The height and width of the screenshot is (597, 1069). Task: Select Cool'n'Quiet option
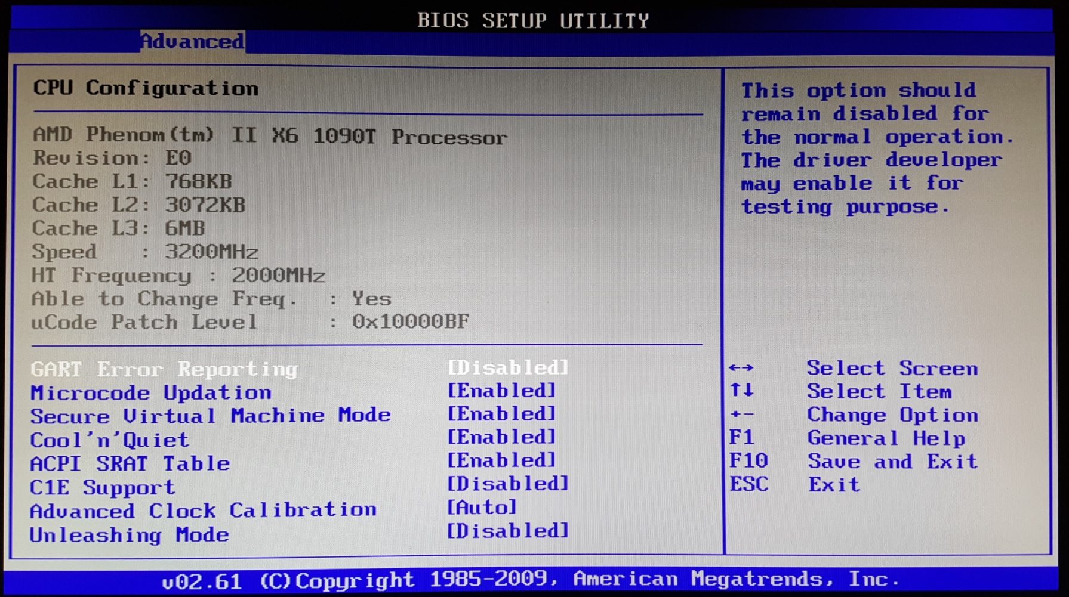pyautogui.click(x=110, y=440)
